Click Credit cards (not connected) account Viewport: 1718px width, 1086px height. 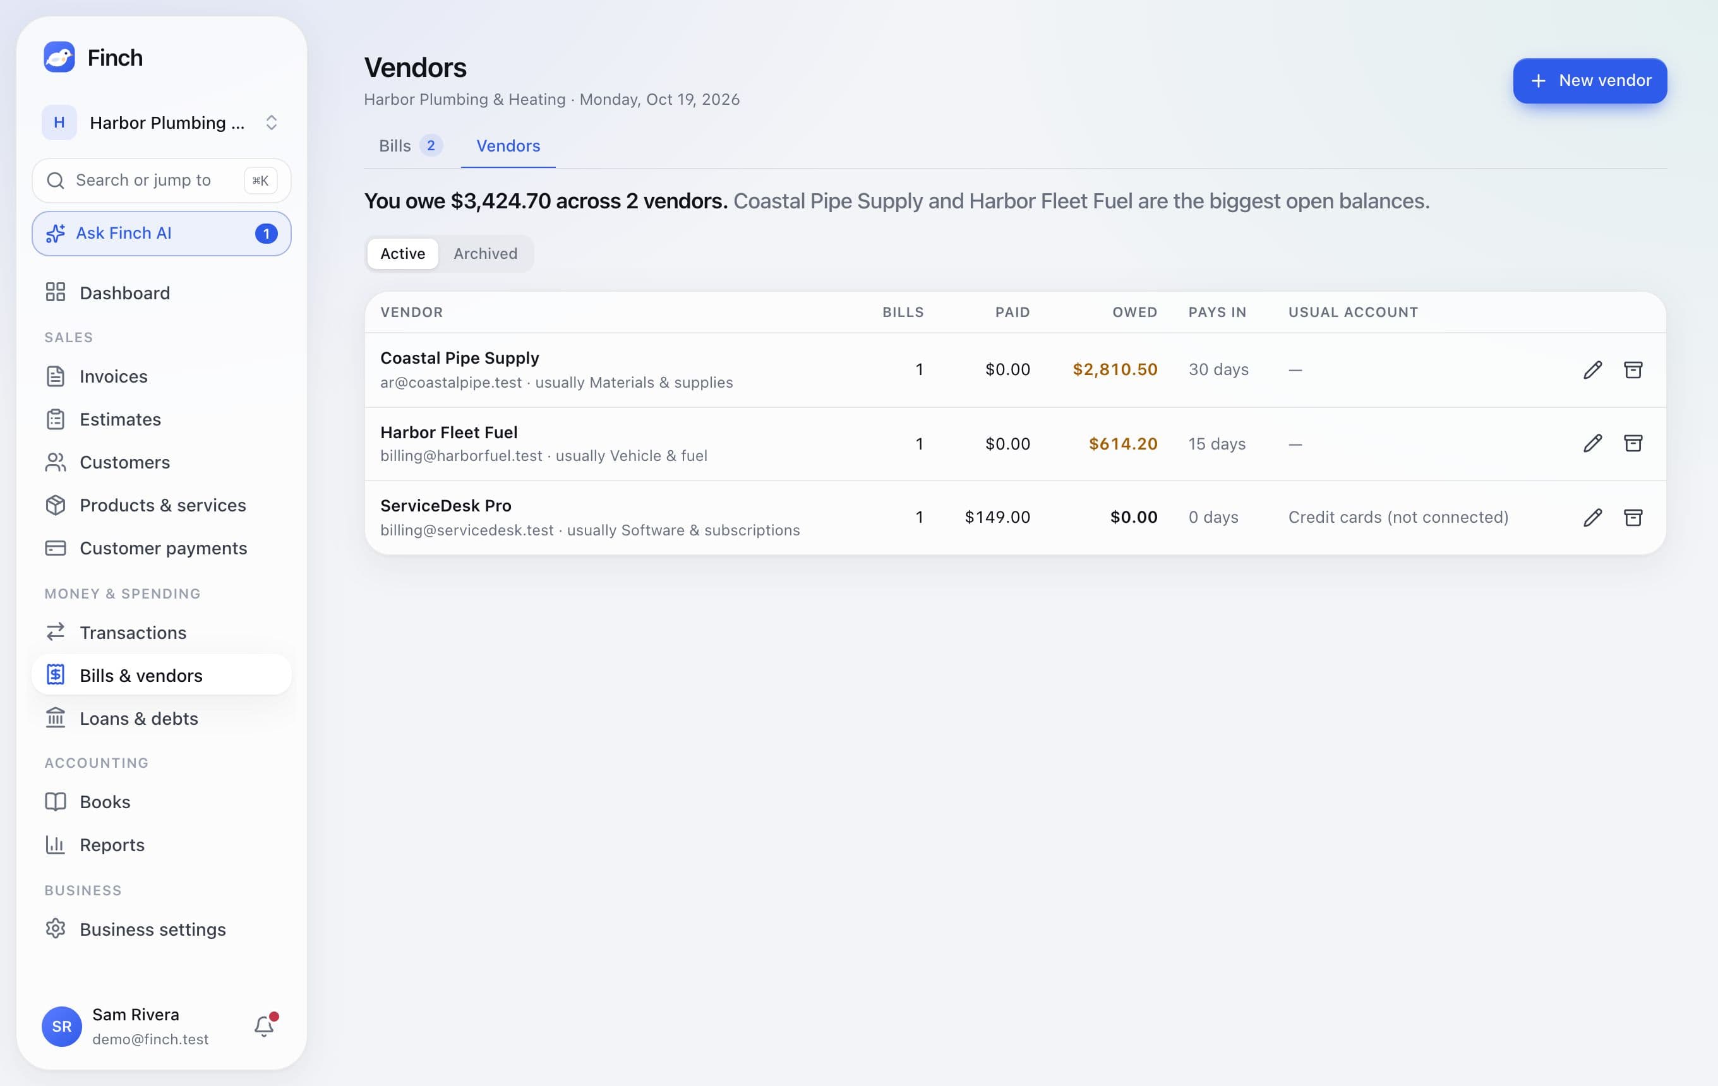click(1398, 517)
